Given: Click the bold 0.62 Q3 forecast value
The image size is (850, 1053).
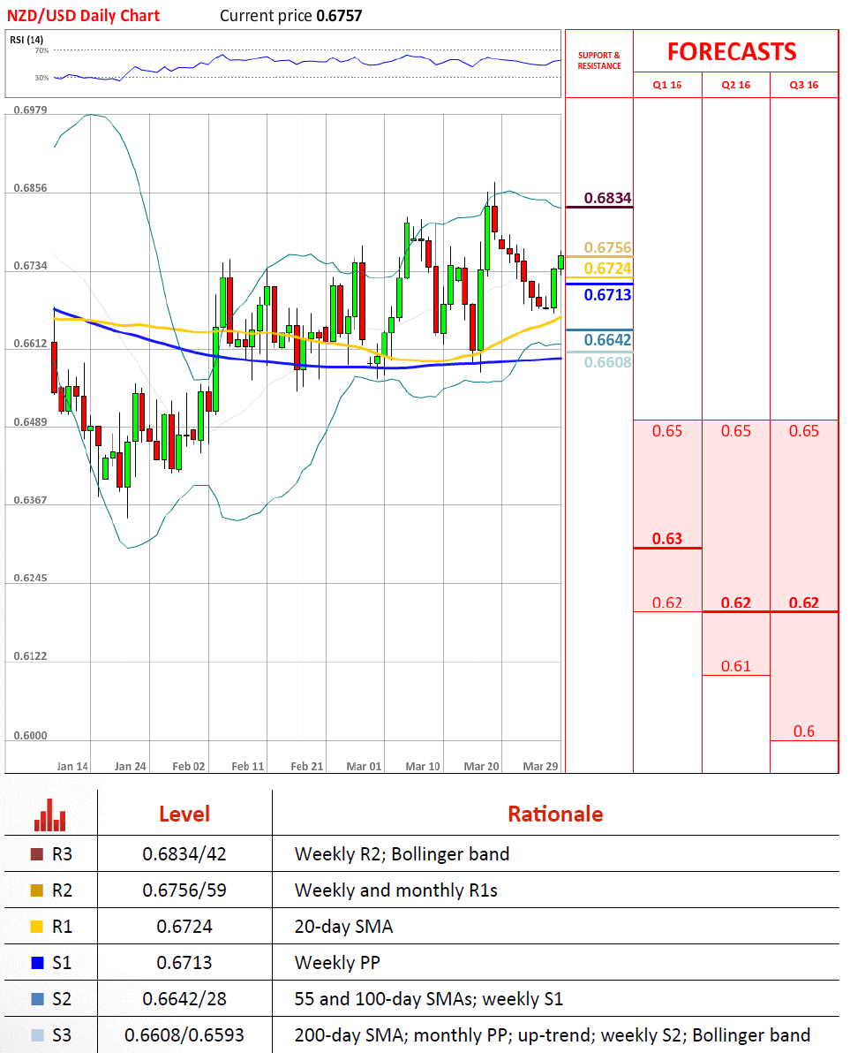Looking at the screenshot, I should pos(804,602).
